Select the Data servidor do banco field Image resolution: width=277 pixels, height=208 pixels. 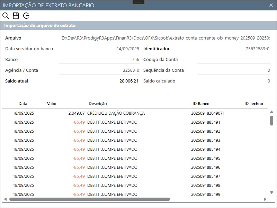click(x=99, y=49)
